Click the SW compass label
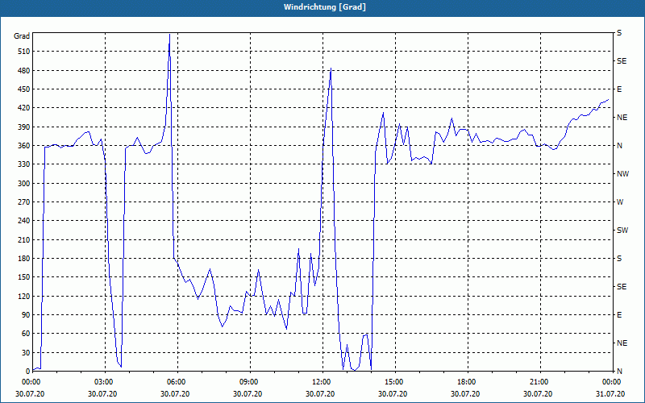The width and height of the screenshot is (645, 403). point(622,231)
